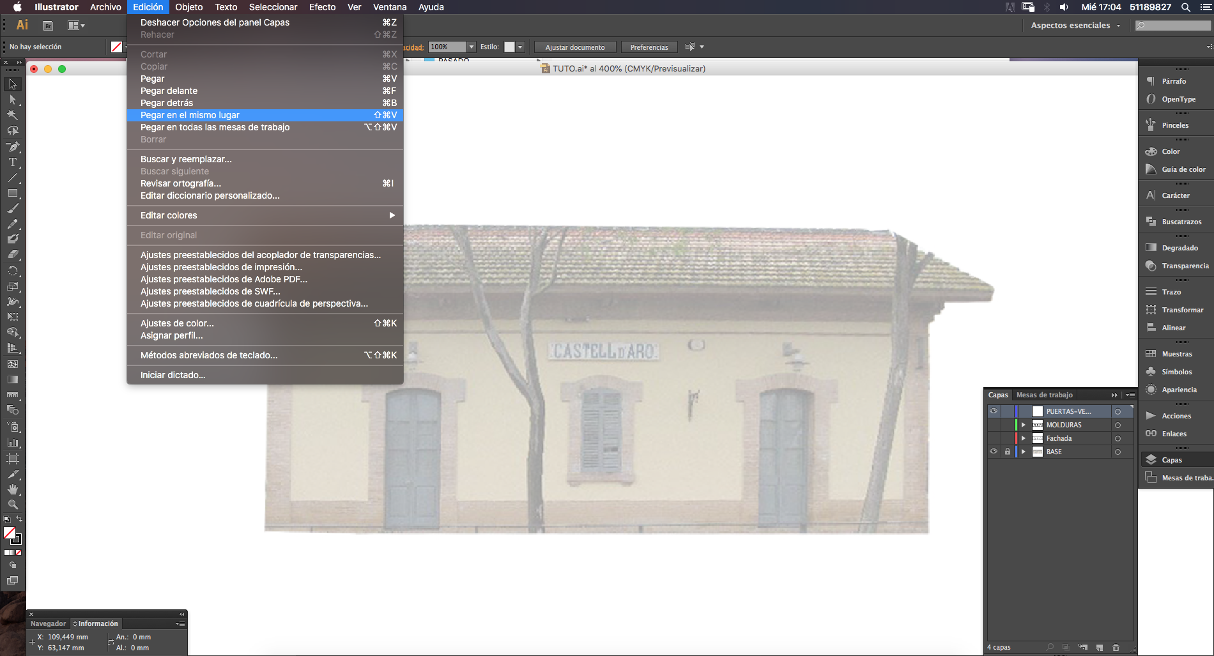Click the Preferencias button

(649, 47)
